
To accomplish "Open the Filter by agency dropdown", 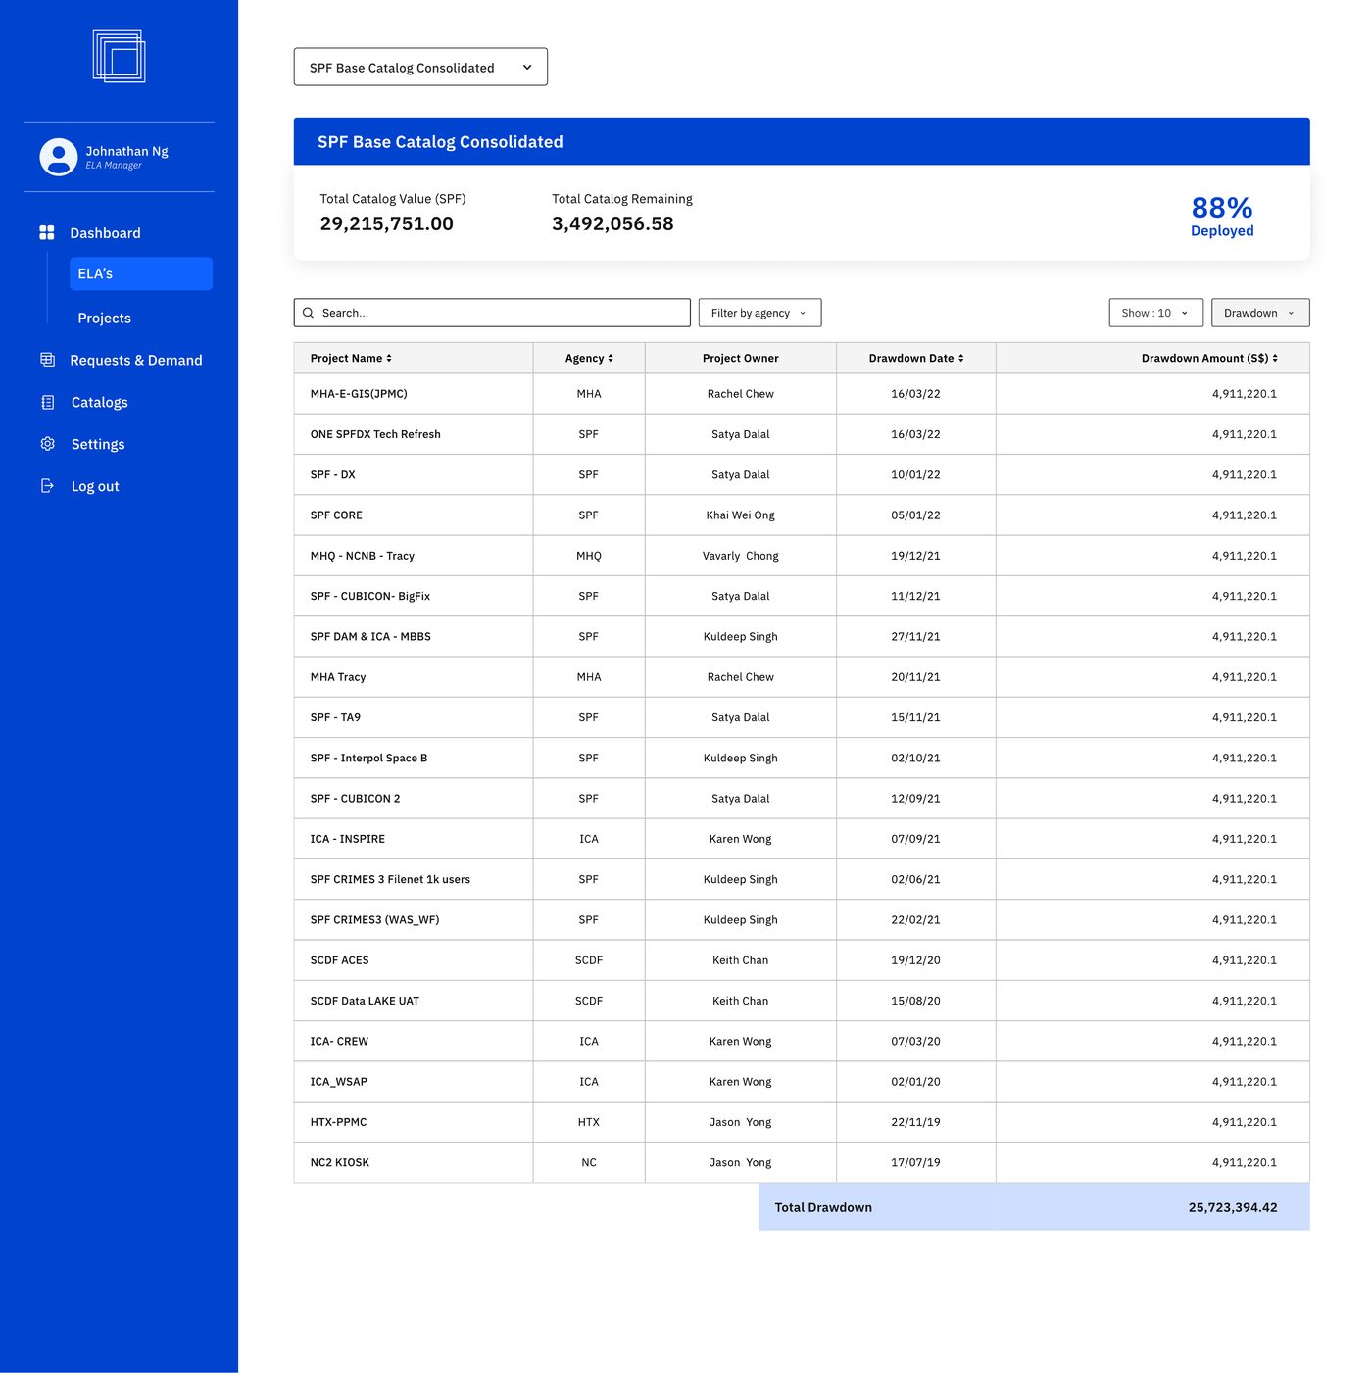I will [759, 313].
